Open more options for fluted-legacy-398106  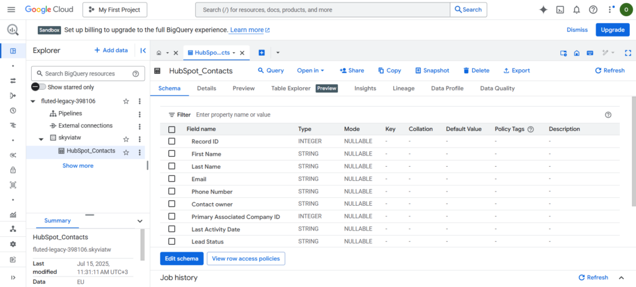(x=140, y=101)
